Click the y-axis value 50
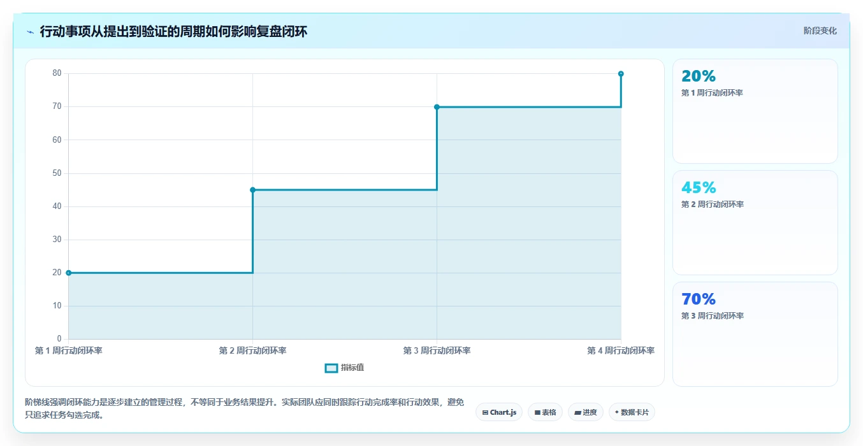The width and height of the screenshot is (863, 446). pyautogui.click(x=57, y=173)
